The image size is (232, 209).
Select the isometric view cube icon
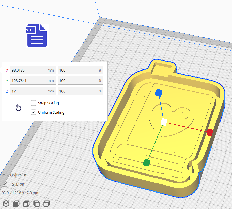(x=6, y=203)
